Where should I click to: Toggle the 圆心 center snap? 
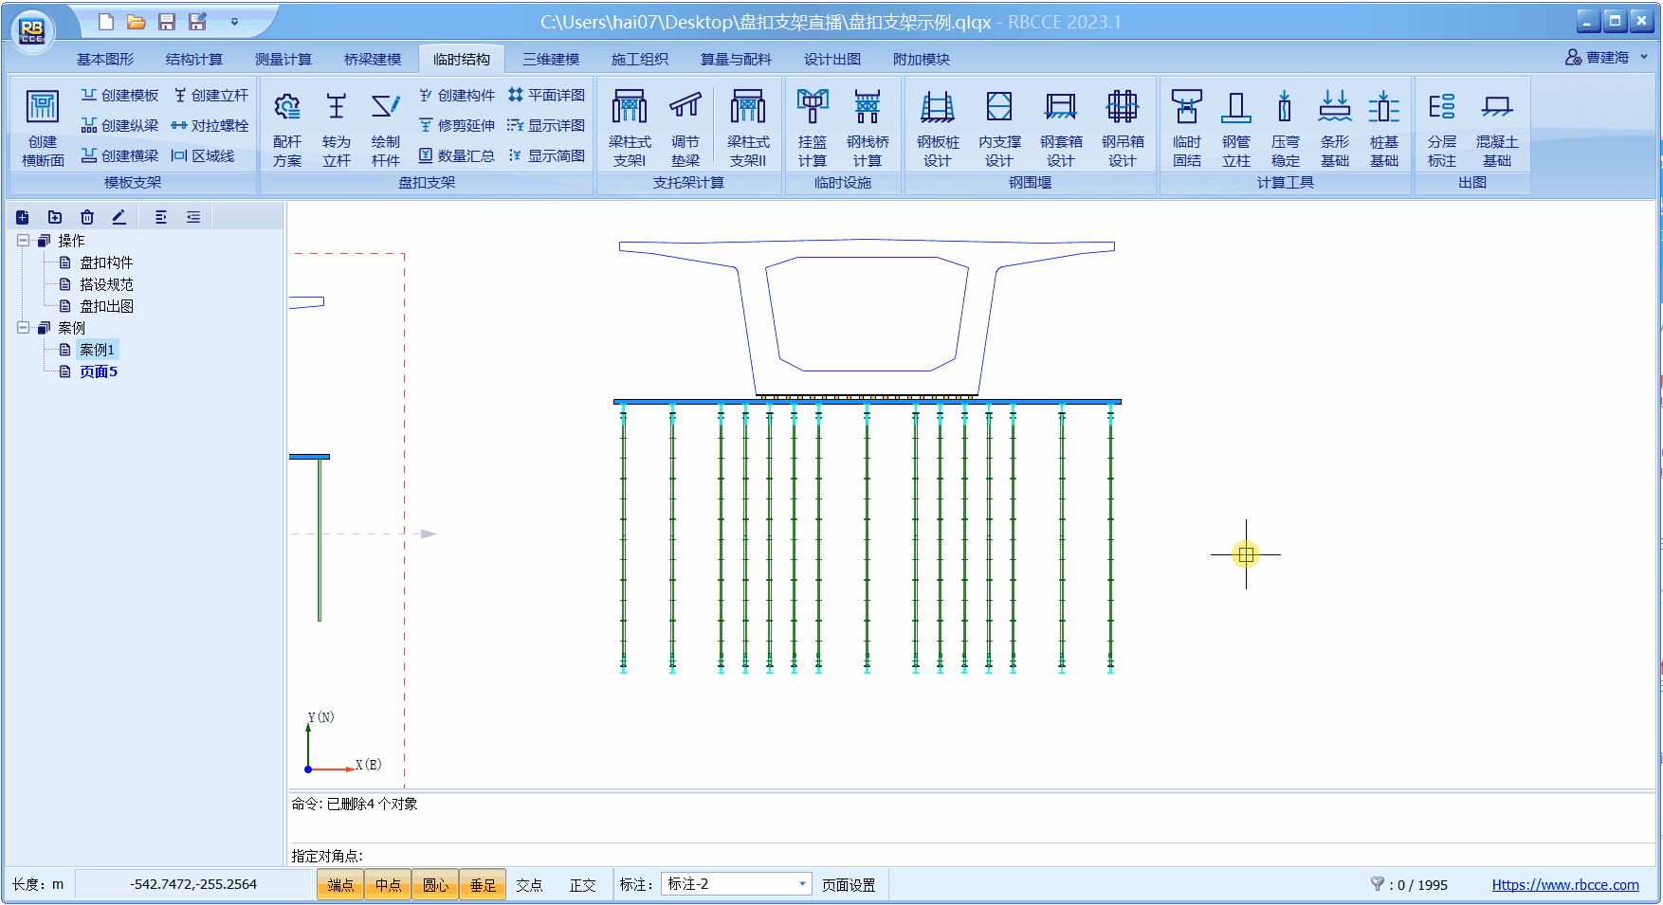(435, 885)
